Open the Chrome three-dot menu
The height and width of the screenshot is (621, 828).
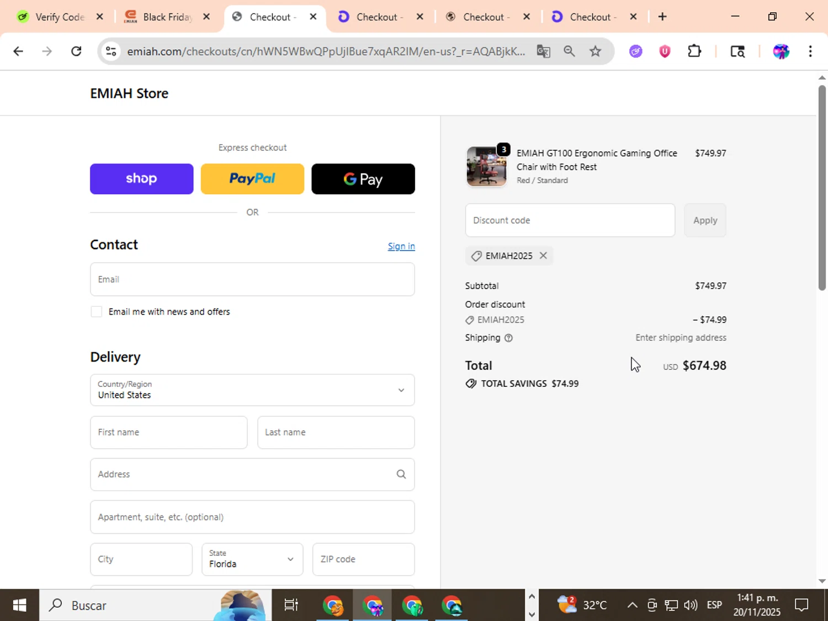pyautogui.click(x=810, y=51)
